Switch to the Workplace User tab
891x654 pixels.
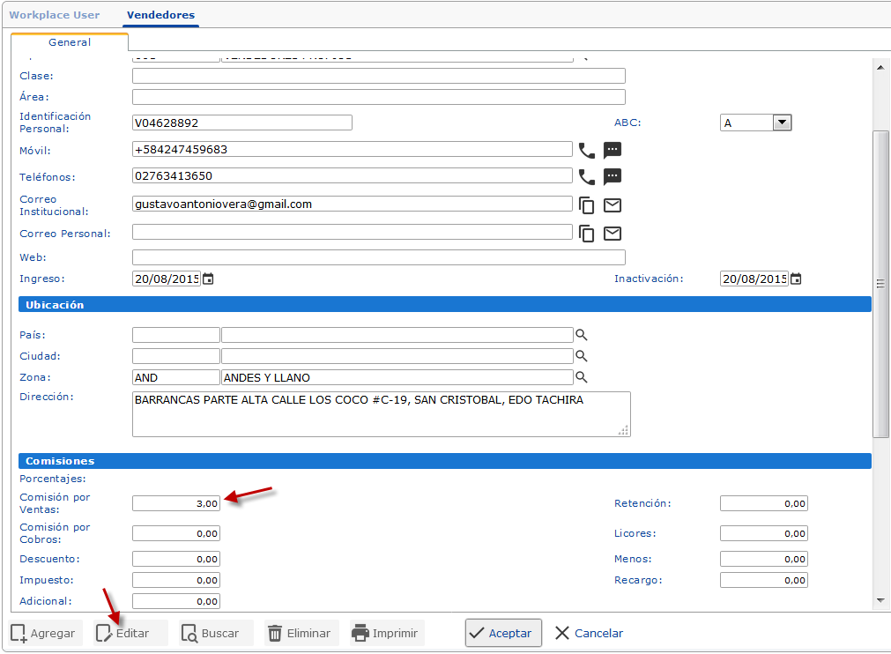[x=55, y=15]
